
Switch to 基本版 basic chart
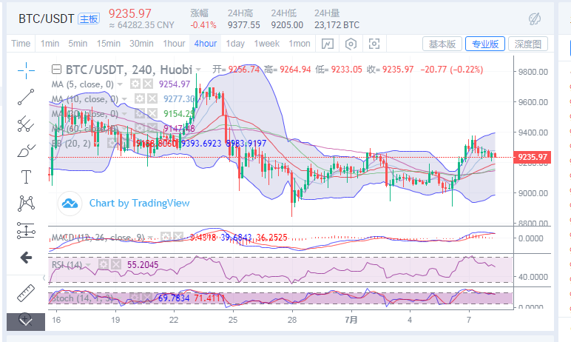(442, 44)
